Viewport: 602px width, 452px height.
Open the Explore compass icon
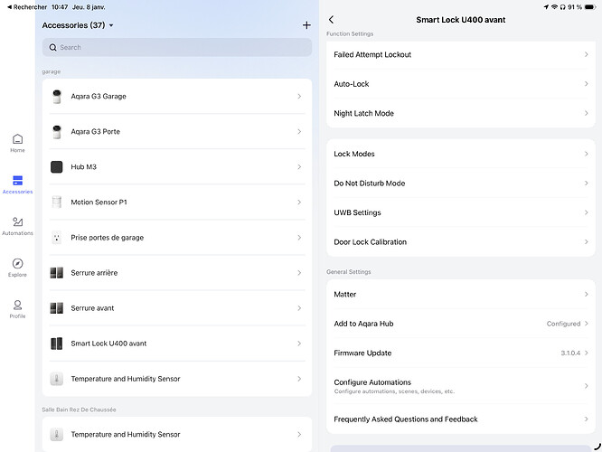[x=17, y=266]
